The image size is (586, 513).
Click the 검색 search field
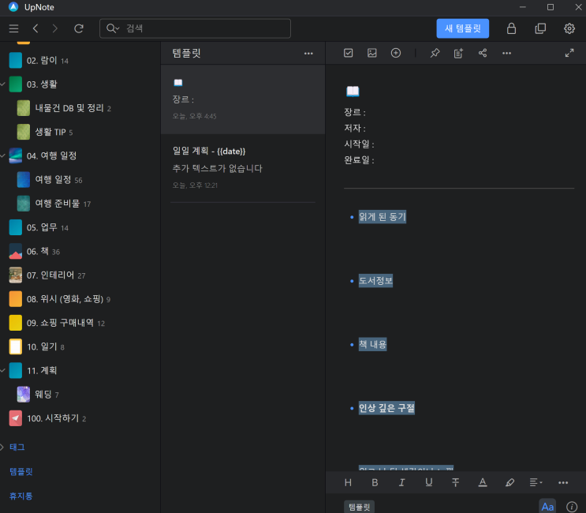(195, 28)
